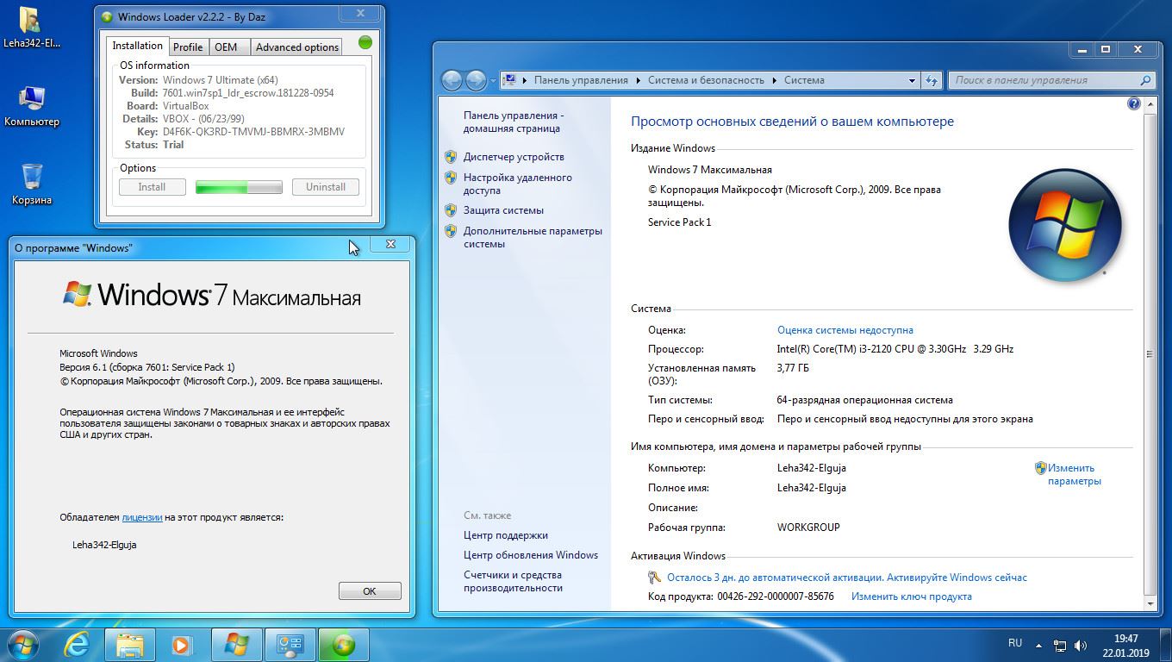This screenshot has height=662, width=1172.
Task: Click the Windows Start orb
Action: click(x=23, y=644)
